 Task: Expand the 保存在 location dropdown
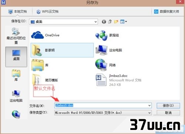pos(95,22)
